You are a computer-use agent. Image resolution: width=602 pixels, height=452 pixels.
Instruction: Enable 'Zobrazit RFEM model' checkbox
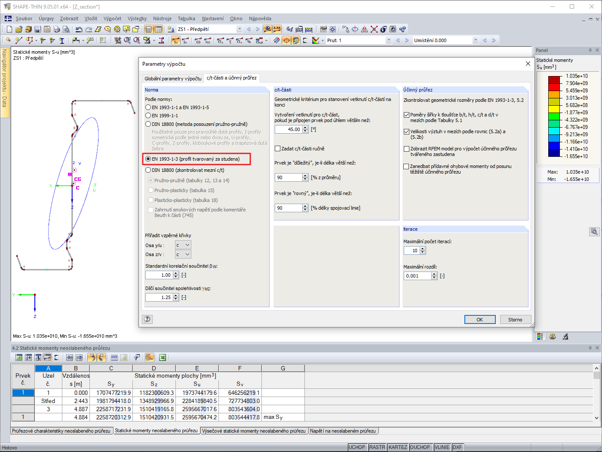[407, 149]
